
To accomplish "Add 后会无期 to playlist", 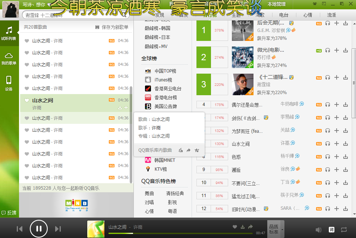I will click(x=337, y=23).
